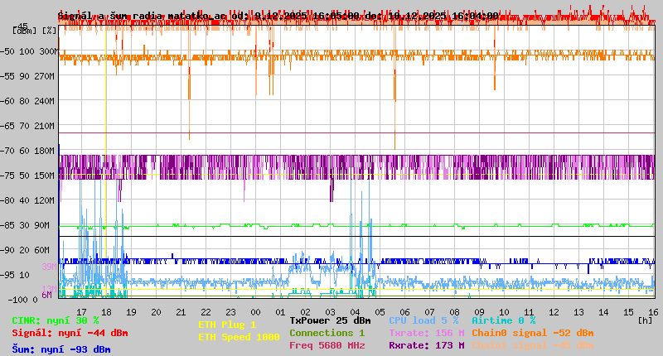Click hour label '12' on time axis
663x356 pixels.
554,312
